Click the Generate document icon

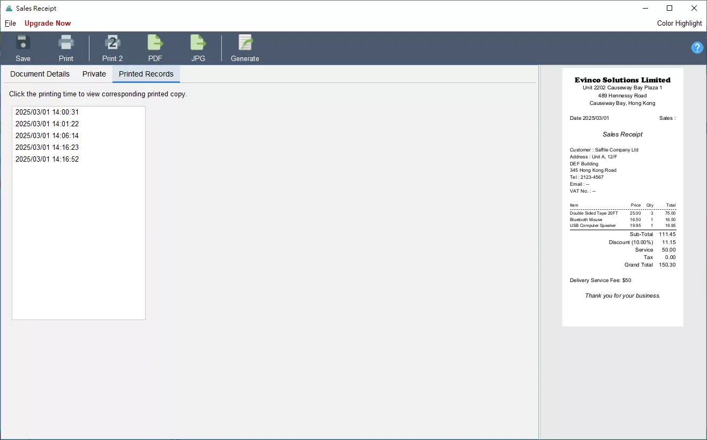(x=245, y=42)
